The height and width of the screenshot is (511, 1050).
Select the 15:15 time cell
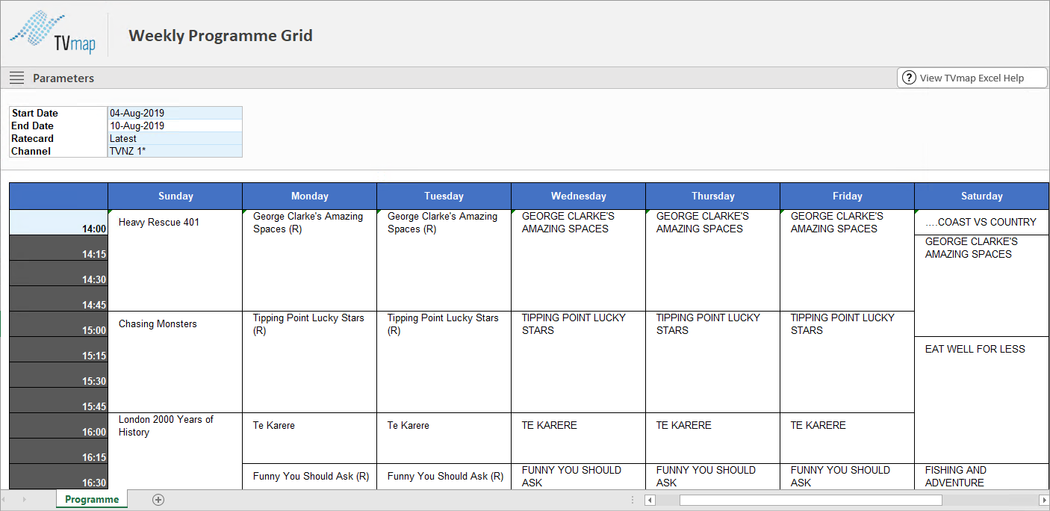click(58, 350)
